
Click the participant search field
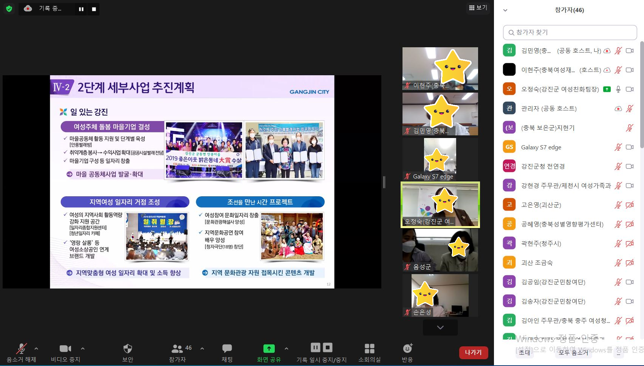coord(569,33)
